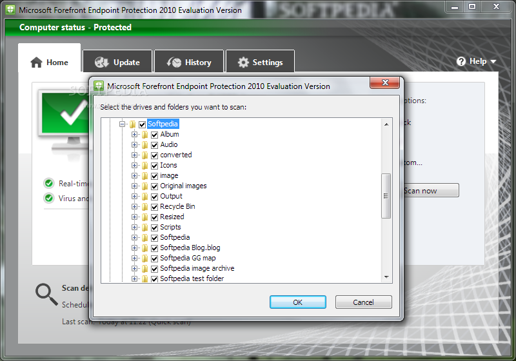The height and width of the screenshot is (361, 516).
Task: Click the Scripts folder icon
Action: click(x=144, y=227)
